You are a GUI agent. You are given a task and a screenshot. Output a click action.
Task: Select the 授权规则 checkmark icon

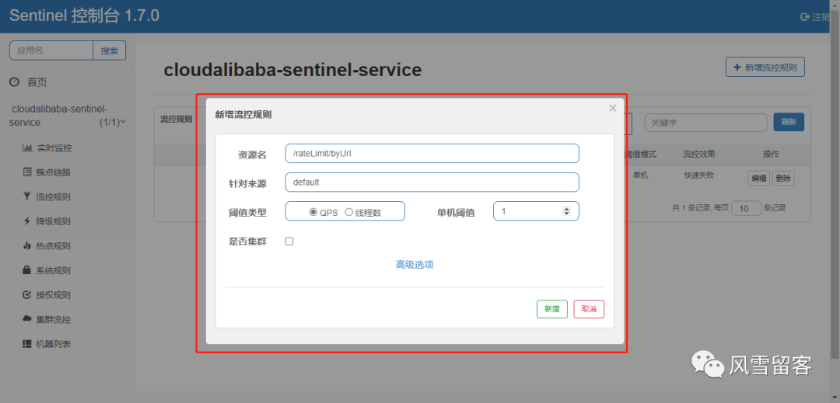26,295
